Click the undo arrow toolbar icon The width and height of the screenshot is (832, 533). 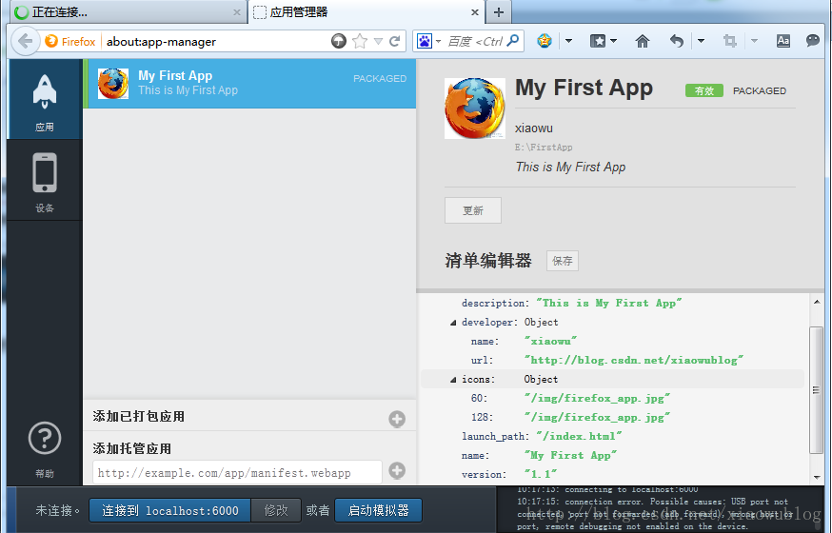point(677,41)
